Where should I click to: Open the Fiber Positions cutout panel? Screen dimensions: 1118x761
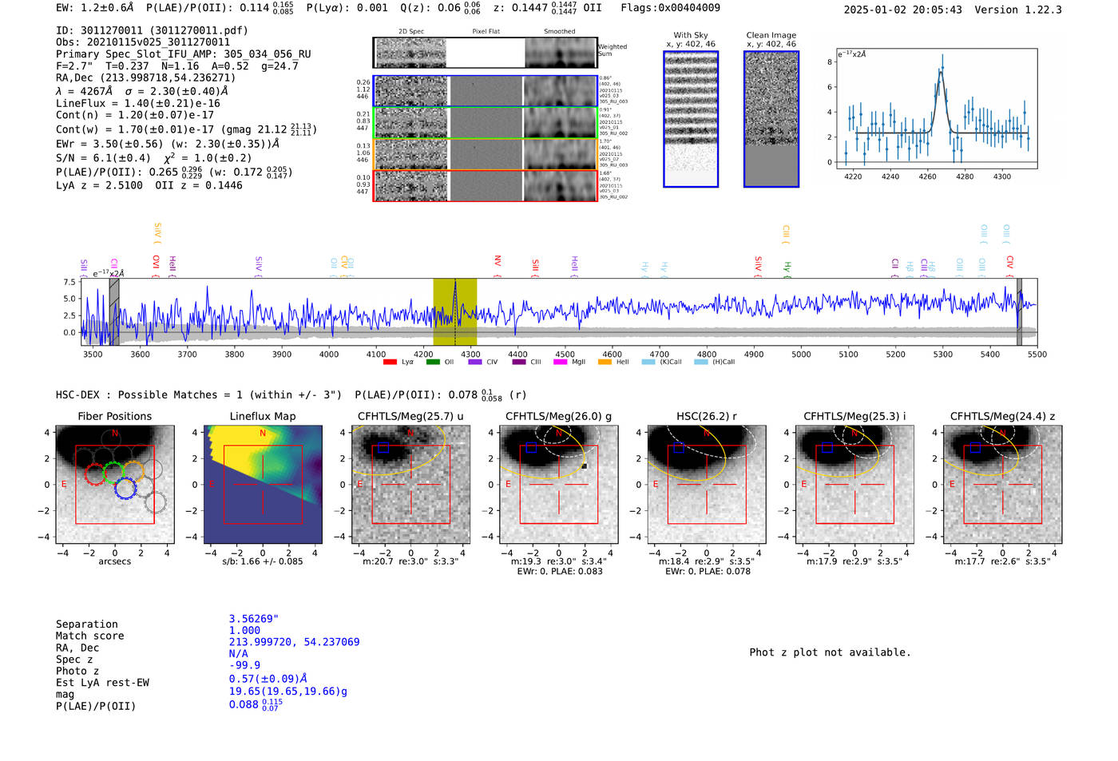pyautogui.click(x=115, y=484)
